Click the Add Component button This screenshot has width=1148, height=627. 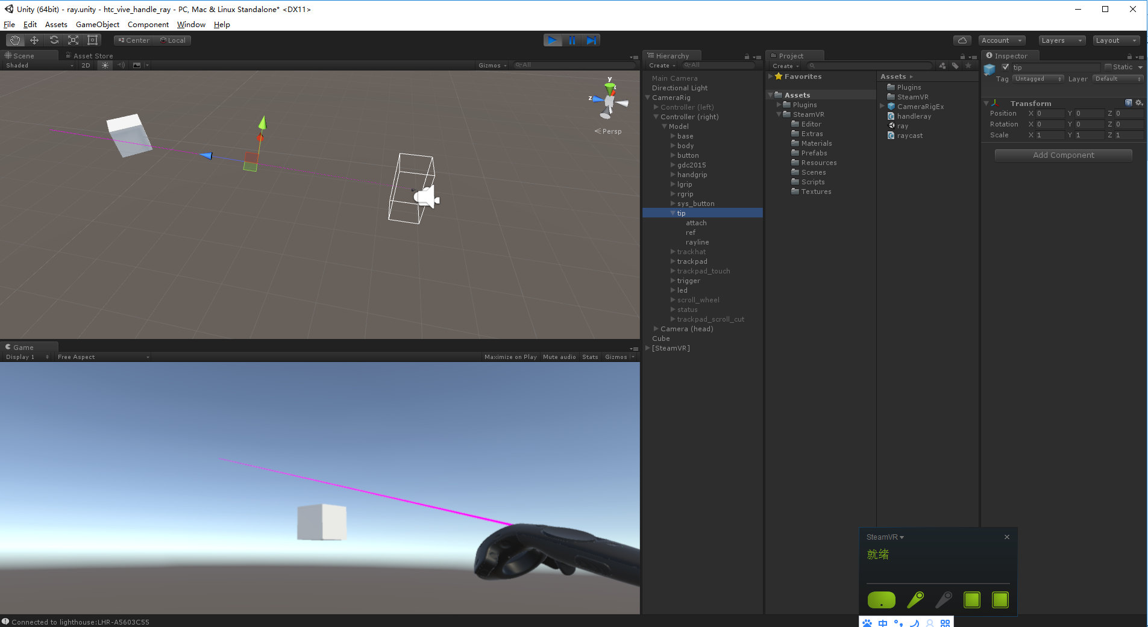[1064, 155]
